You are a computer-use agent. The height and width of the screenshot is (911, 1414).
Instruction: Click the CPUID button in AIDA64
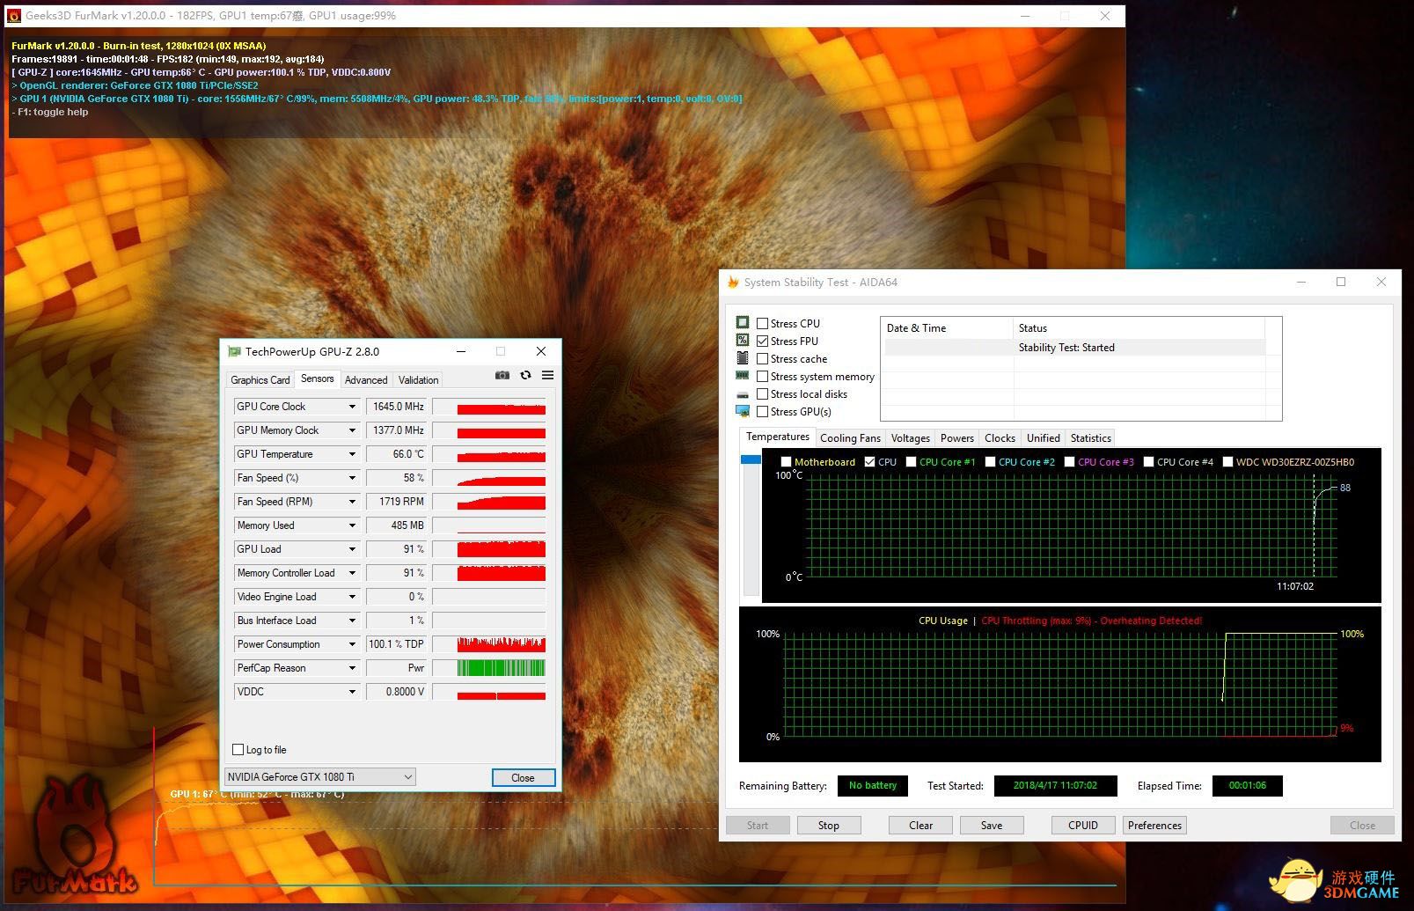(1083, 826)
